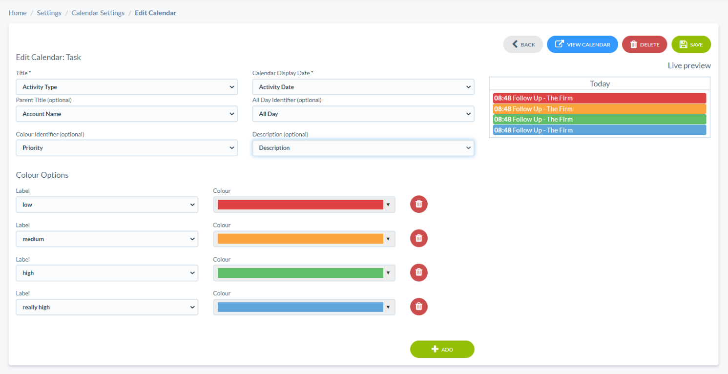The width and height of the screenshot is (728, 374).
Task: Click the red Follow Up preview event
Action: [x=600, y=98]
